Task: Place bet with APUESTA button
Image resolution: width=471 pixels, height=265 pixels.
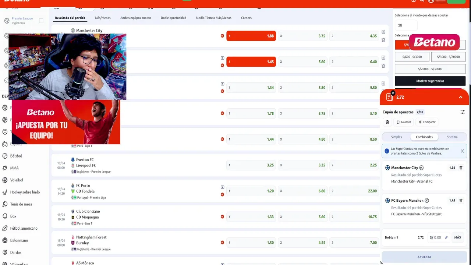Action: (x=424, y=257)
